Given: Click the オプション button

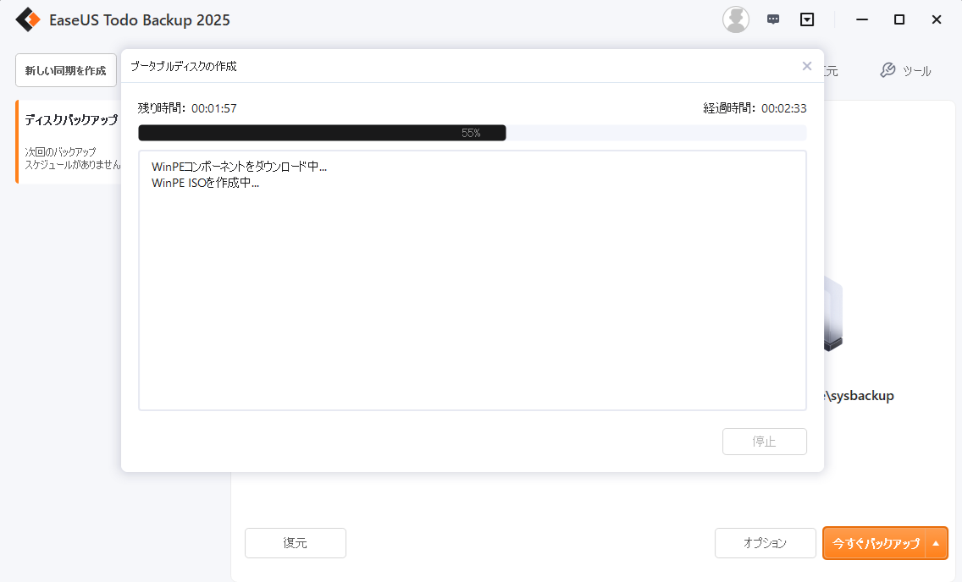Looking at the screenshot, I should 765,543.
